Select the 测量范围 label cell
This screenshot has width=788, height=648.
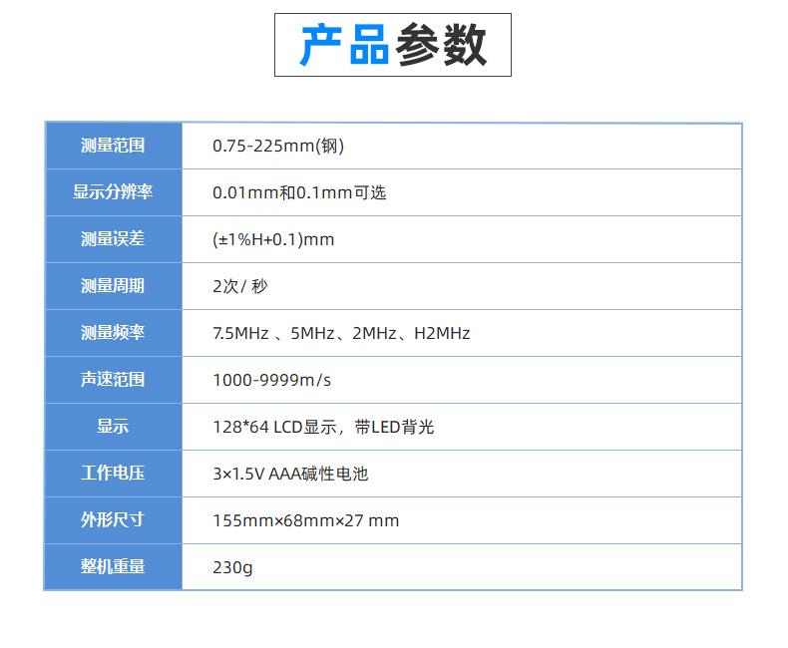coord(113,146)
